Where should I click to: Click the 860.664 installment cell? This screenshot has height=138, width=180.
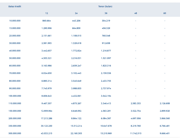tap(46, 21)
